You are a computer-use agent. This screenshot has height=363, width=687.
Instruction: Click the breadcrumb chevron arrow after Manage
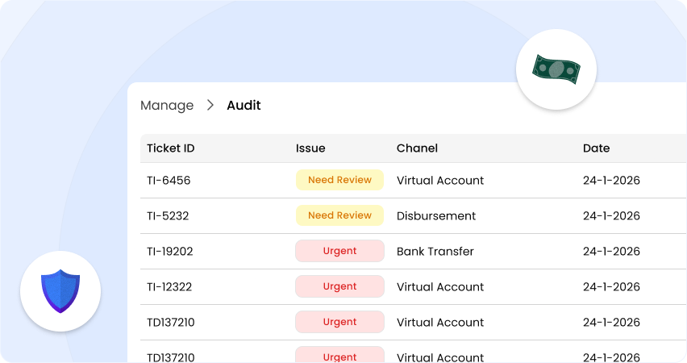(x=210, y=106)
